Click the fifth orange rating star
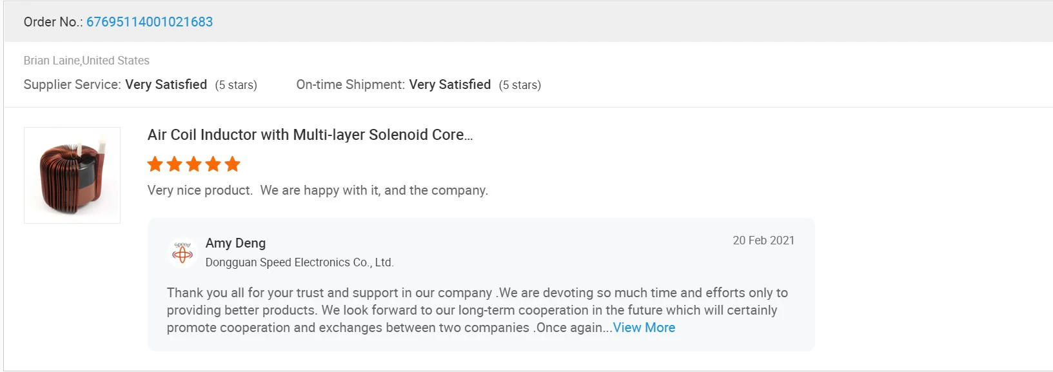Image resolution: width=1053 pixels, height=372 pixels. (x=233, y=164)
